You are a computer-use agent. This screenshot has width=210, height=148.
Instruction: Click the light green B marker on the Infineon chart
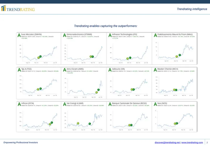click(x=128, y=59)
